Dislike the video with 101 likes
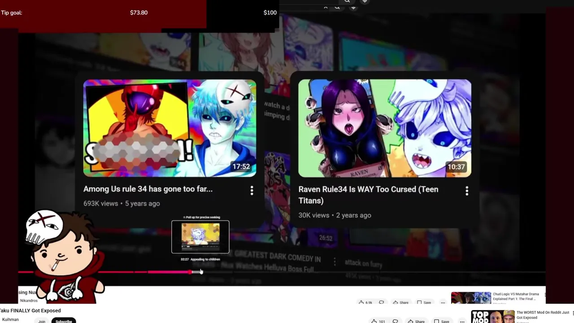 [395, 321]
